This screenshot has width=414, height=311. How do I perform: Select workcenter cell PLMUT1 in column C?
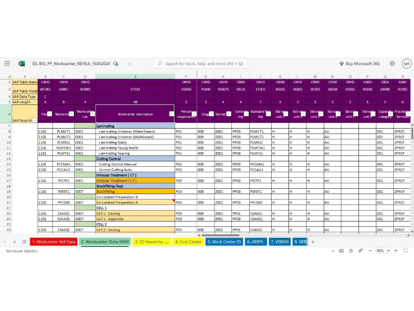click(64, 131)
